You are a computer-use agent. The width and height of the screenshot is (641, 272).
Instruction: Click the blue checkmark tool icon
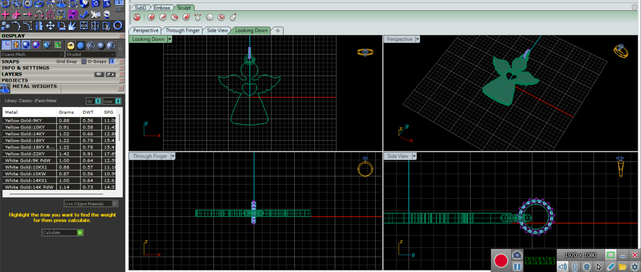point(84,14)
